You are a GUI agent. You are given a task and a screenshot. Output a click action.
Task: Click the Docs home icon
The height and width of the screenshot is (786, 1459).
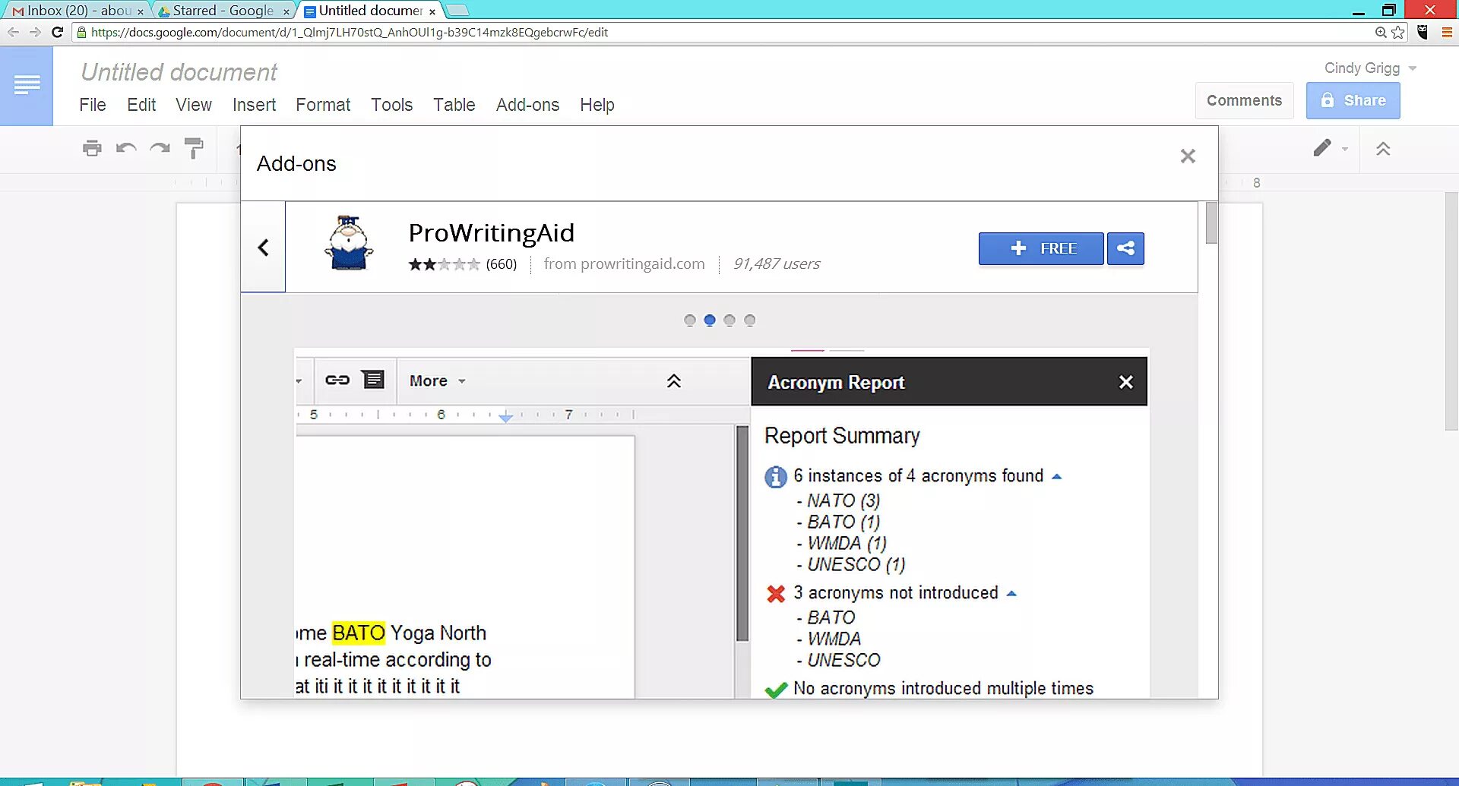point(27,85)
